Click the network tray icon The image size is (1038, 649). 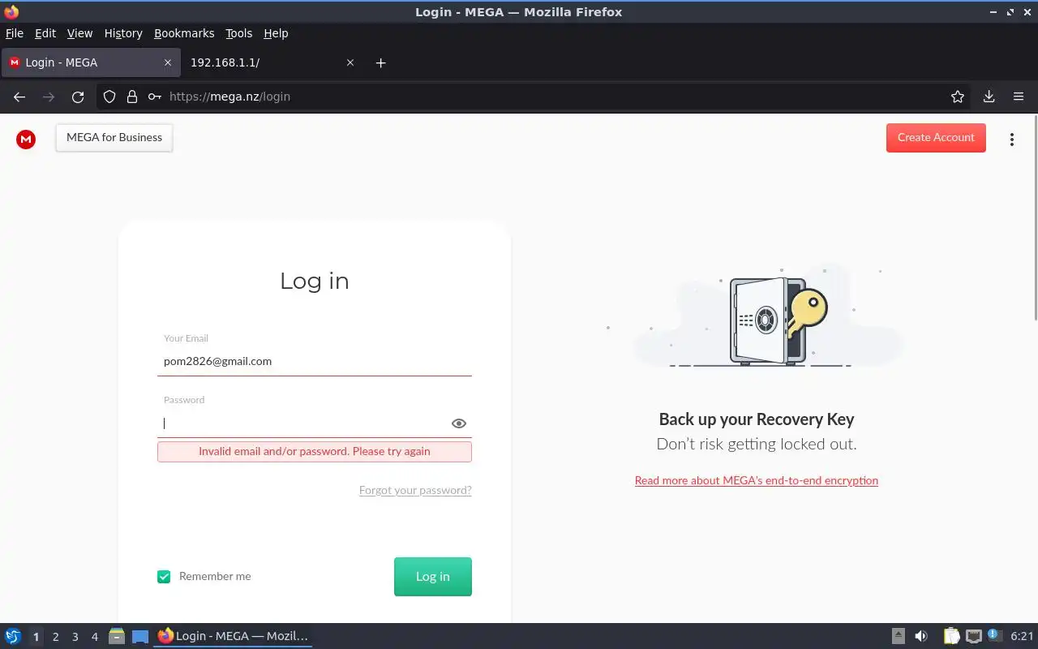click(x=974, y=636)
